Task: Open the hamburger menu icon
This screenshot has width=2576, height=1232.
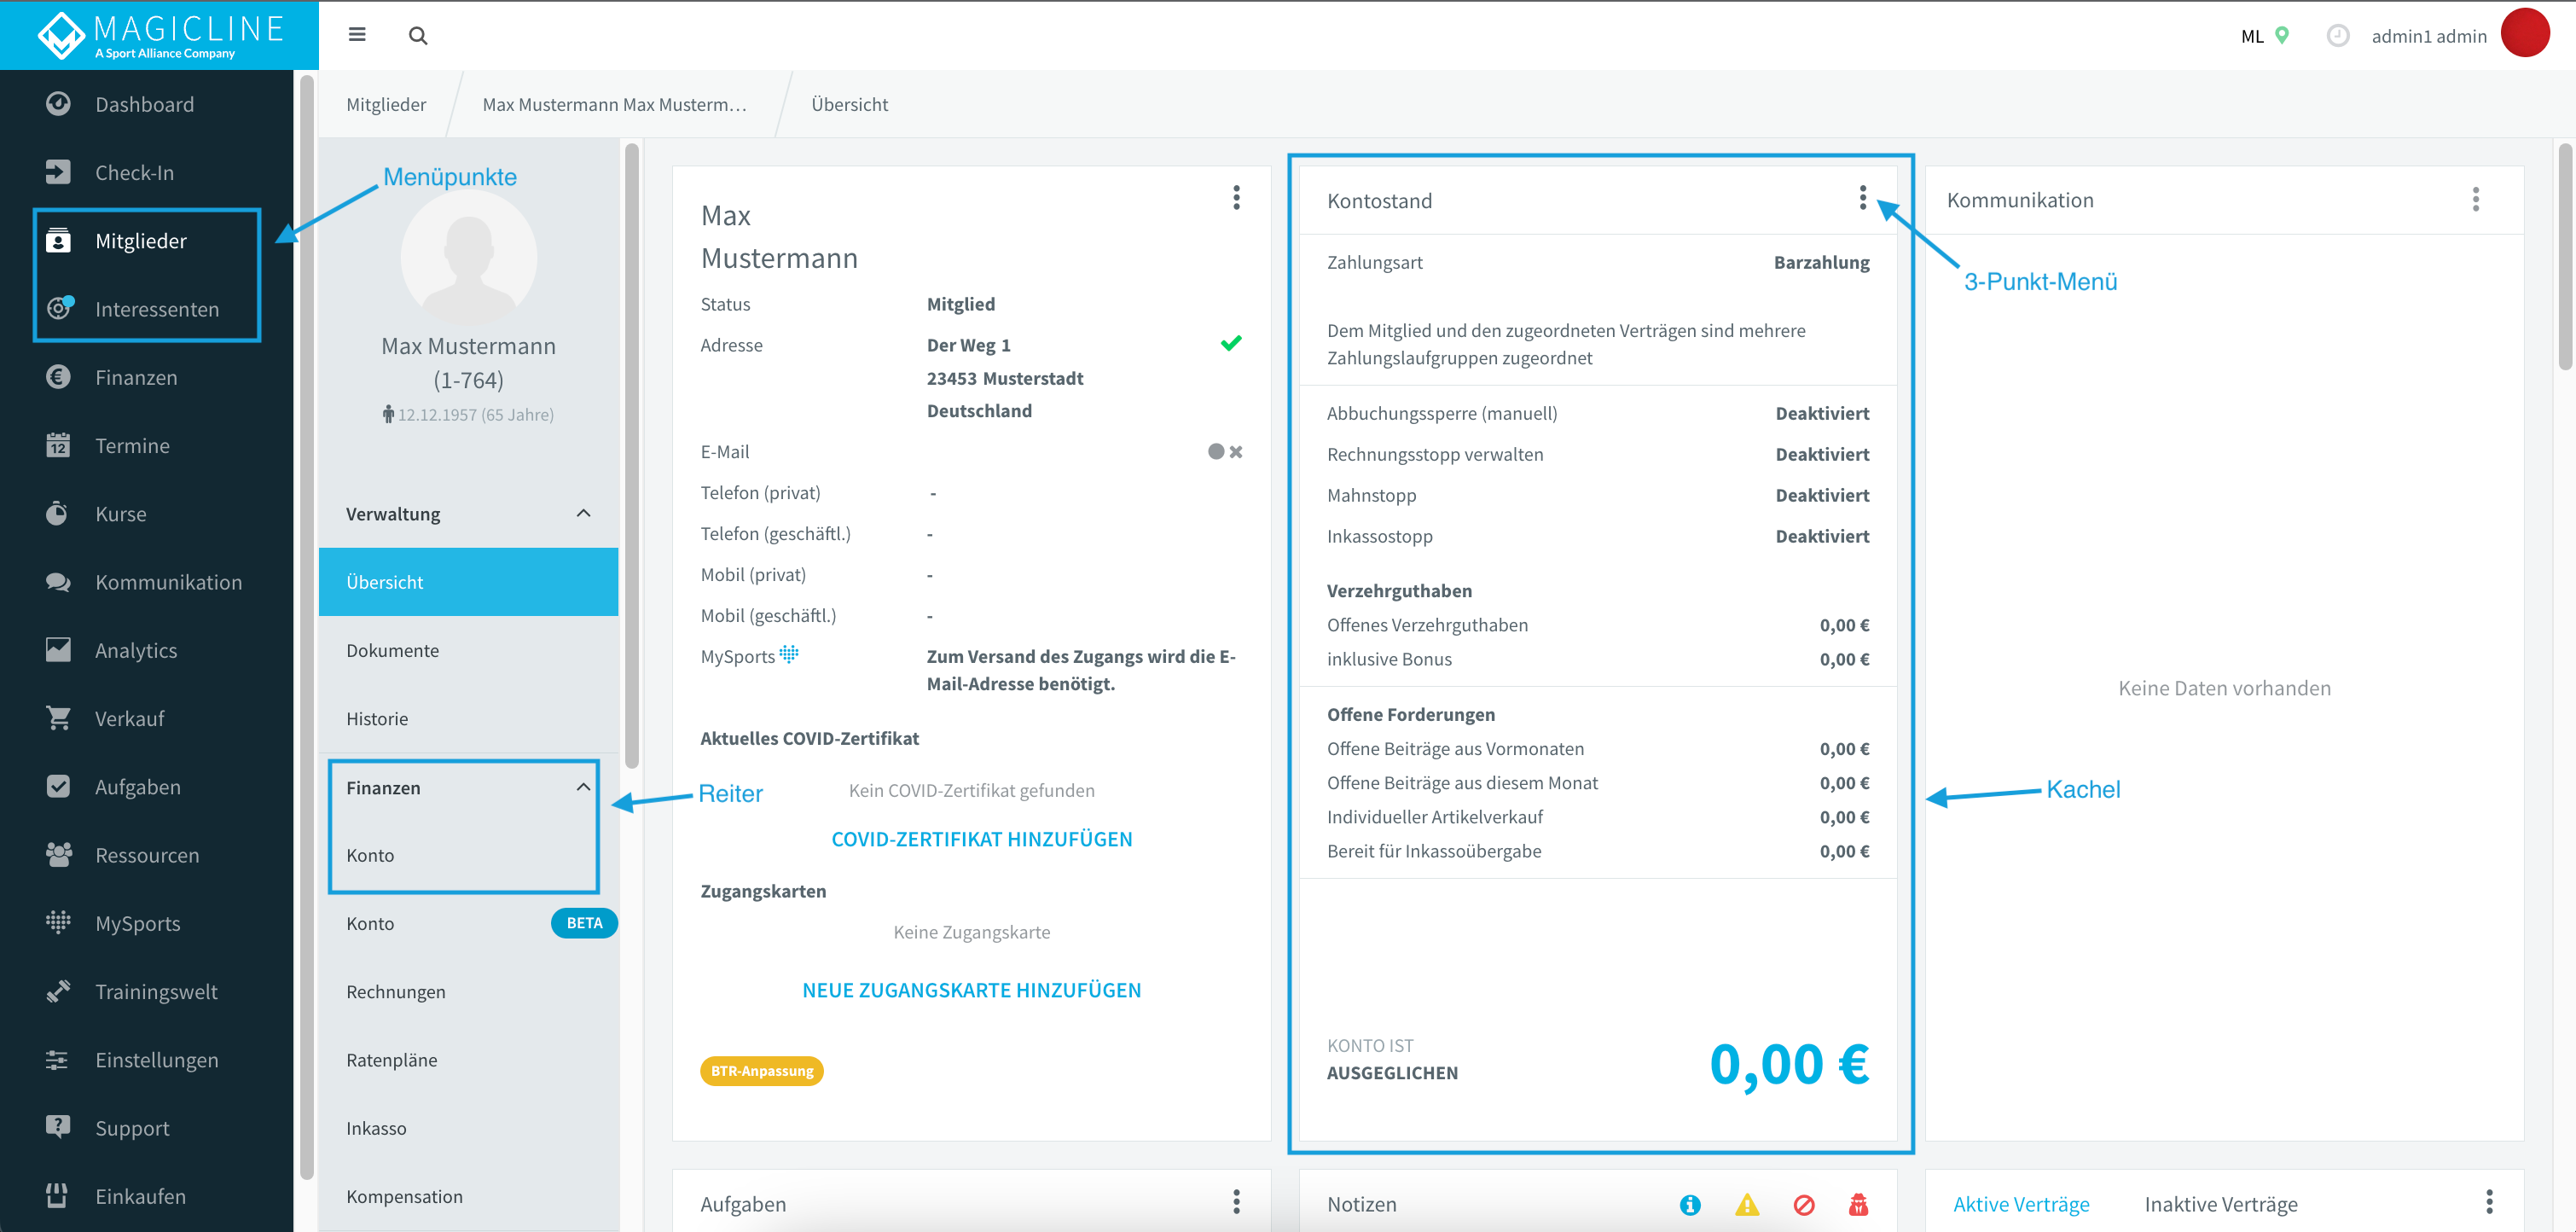Action: click(x=356, y=35)
